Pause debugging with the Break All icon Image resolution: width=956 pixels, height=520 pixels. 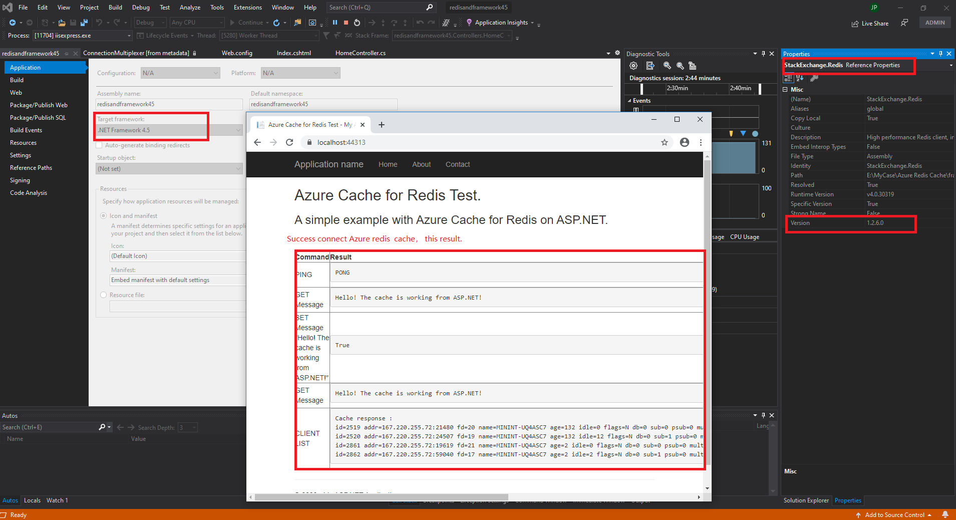point(335,23)
